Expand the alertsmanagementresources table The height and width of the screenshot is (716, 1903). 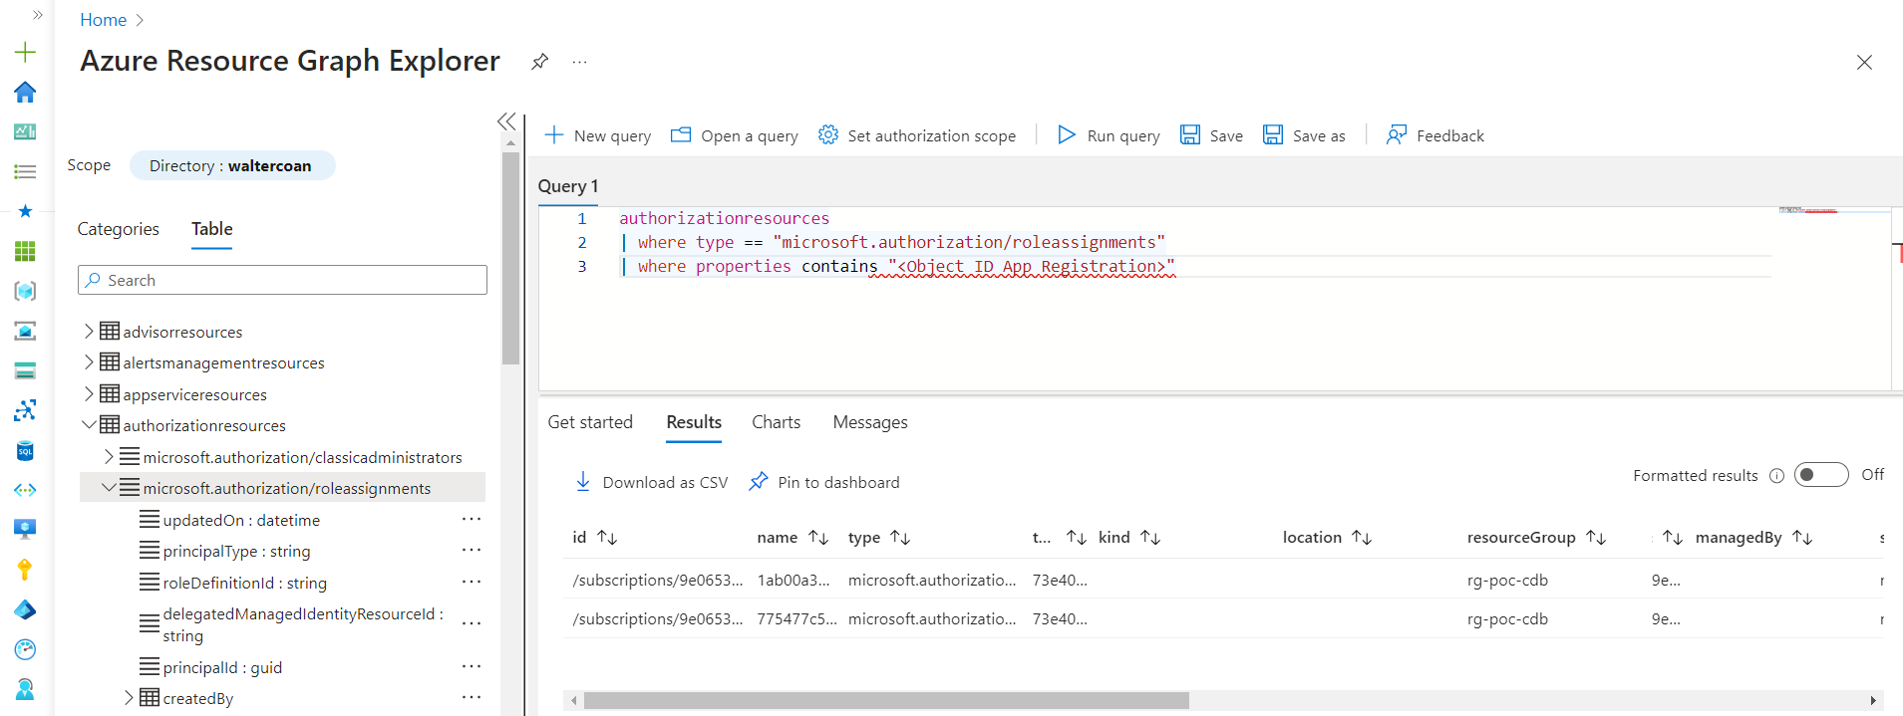(x=89, y=361)
